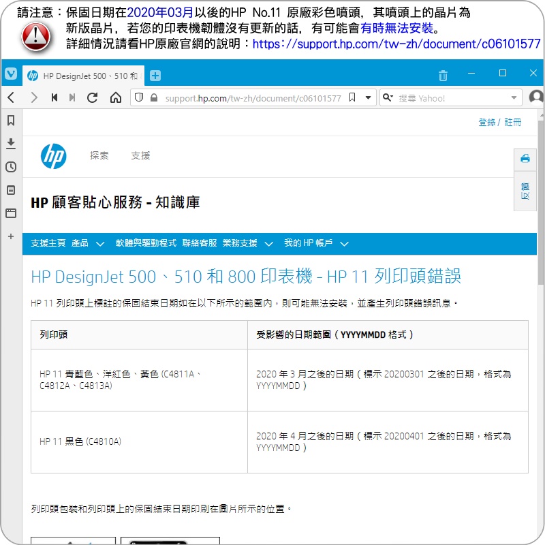Viewport: 545px width, 545px height.
Task: Reload the current page
Action: pos(92,97)
